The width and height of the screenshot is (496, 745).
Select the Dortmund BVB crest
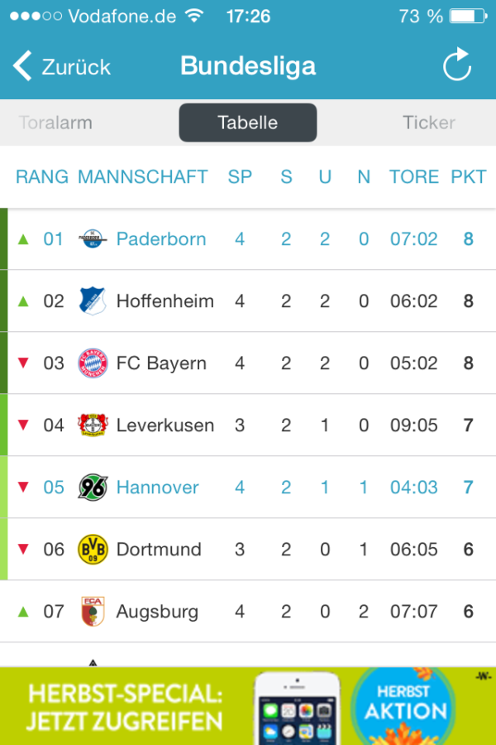(93, 549)
